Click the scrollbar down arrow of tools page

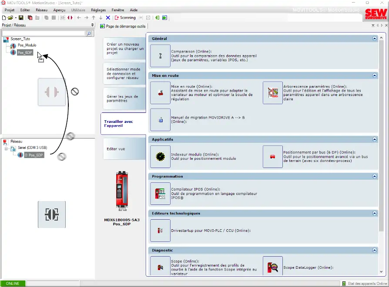[x=381, y=272]
